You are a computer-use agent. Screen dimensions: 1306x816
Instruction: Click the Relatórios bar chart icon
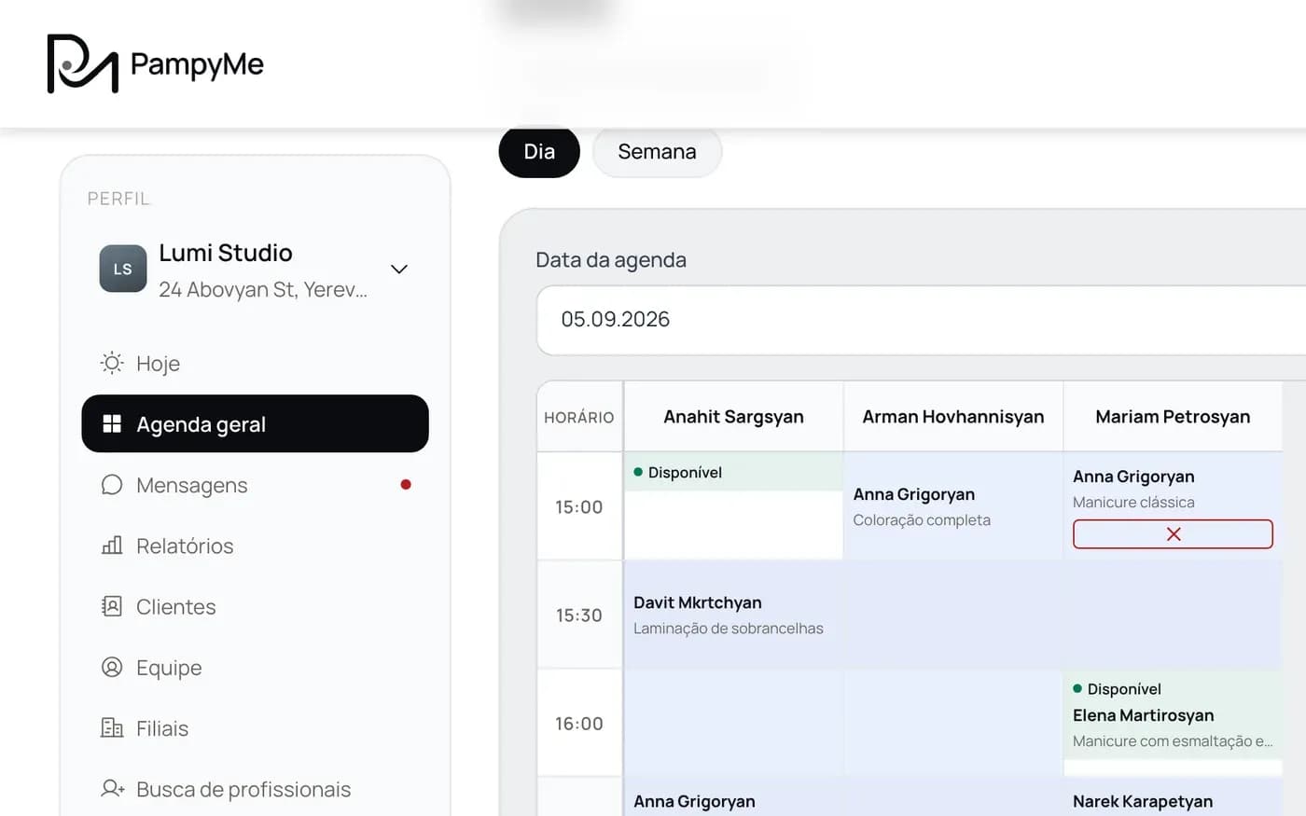pos(112,546)
